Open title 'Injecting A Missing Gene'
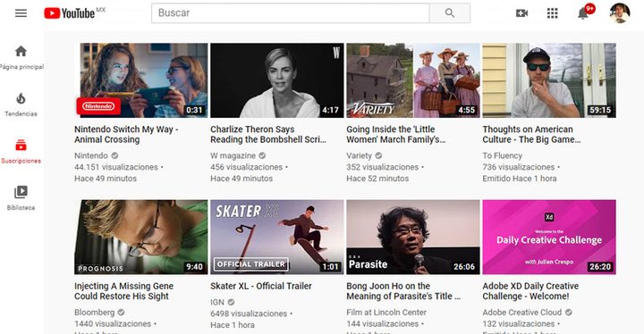 coord(123,291)
